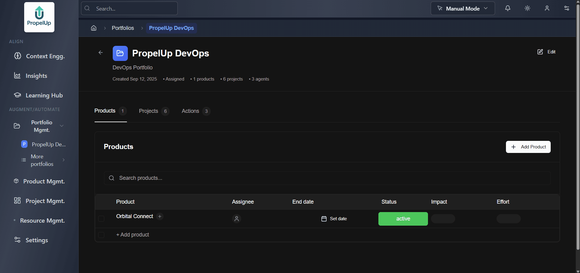The image size is (580, 273).
Task: Toggle the active status of Orbital Connect
Action: (x=403, y=219)
